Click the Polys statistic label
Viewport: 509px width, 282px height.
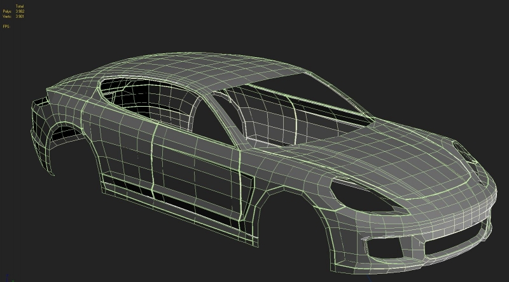(7, 11)
